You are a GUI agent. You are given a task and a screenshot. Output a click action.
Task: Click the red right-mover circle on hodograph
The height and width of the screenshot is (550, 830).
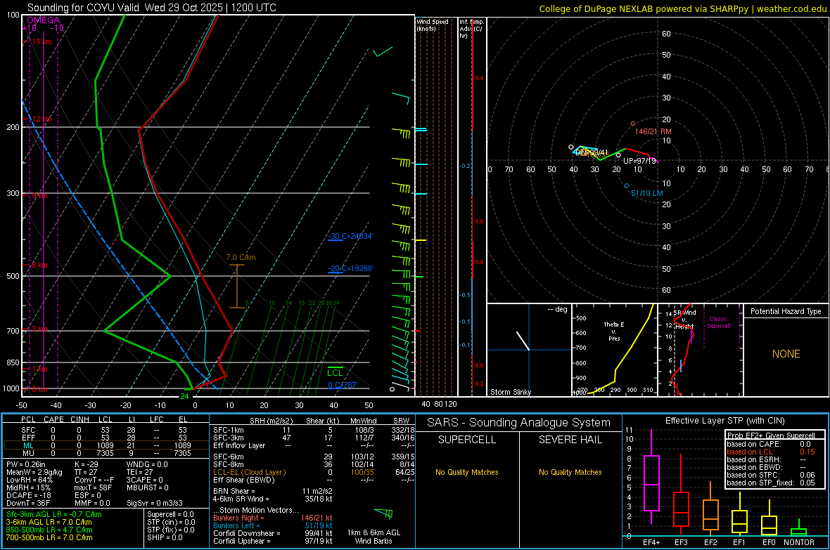tap(632, 124)
